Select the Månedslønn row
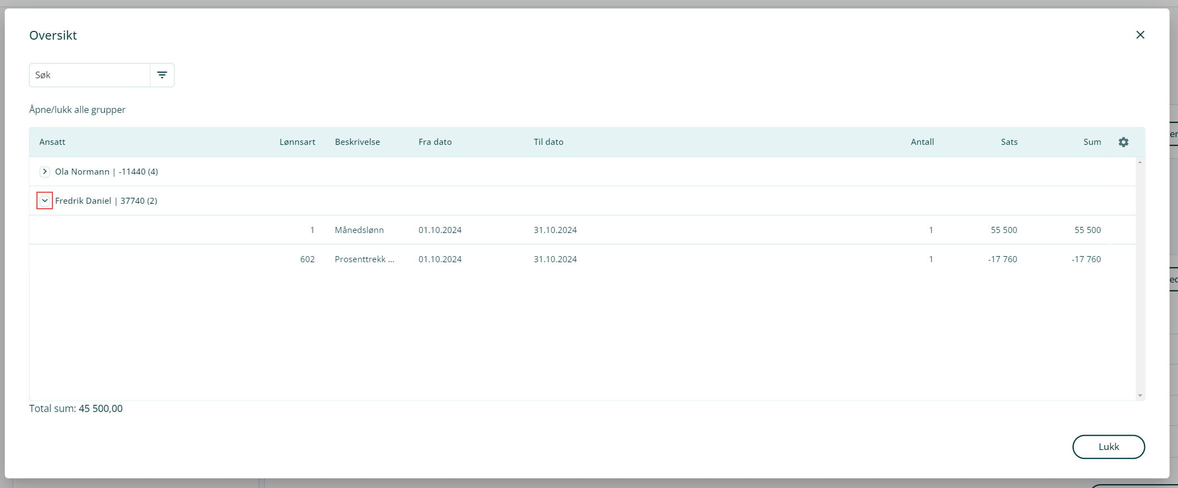This screenshot has height=488, width=1178. 359,230
